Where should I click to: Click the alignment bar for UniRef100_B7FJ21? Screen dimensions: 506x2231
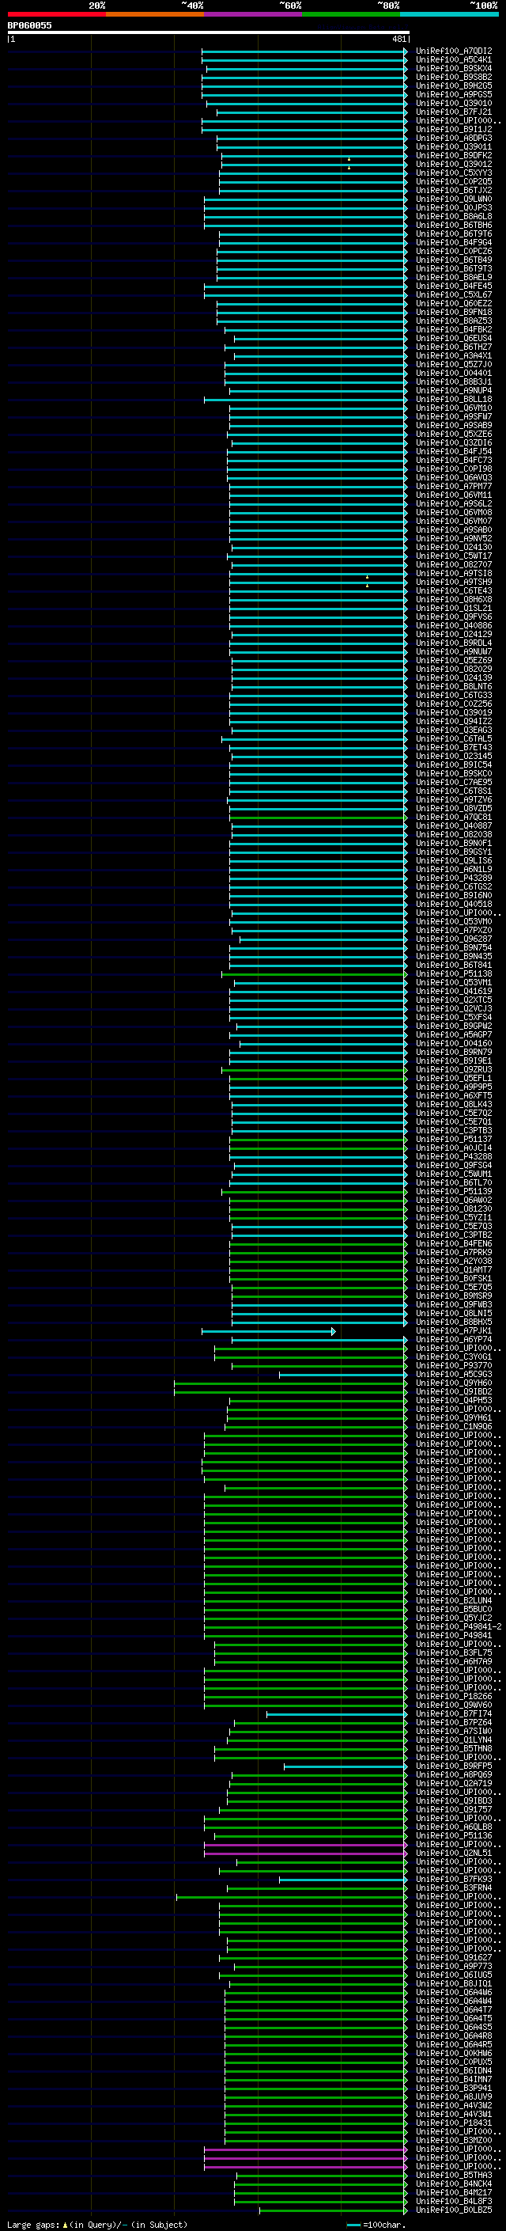(312, 112)
